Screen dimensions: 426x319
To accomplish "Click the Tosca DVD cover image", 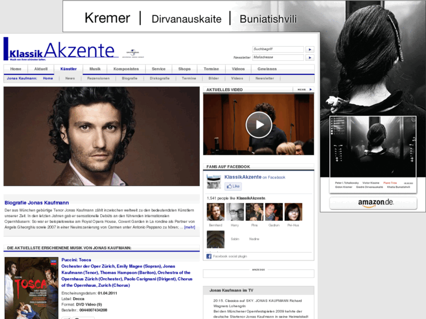I will [32, 288].
